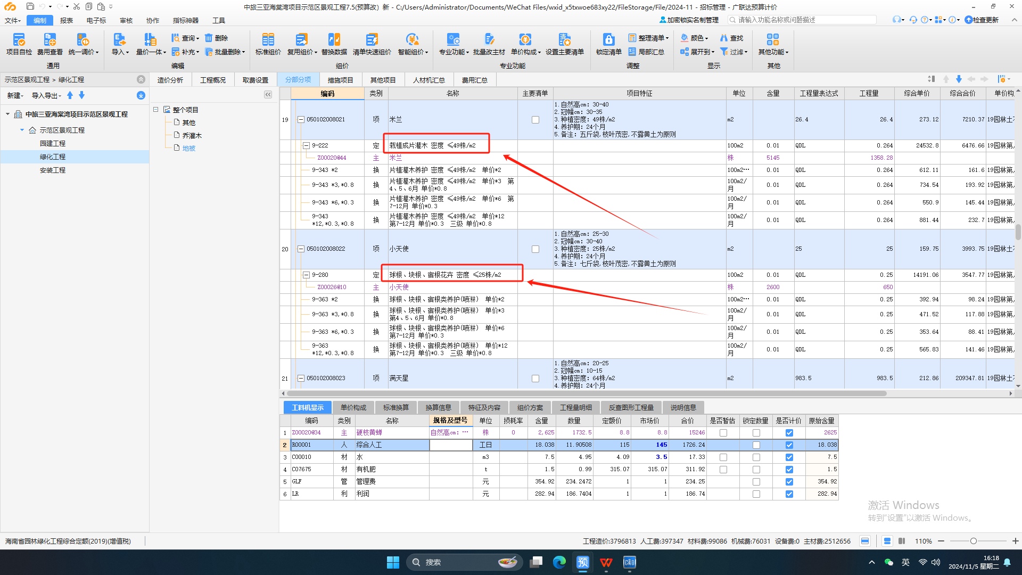Image resolution: width=1022 pixels, height=575 pixels.
Task: Uncheck 是否计价 for 水 row
Action: (x=789, y=457)
